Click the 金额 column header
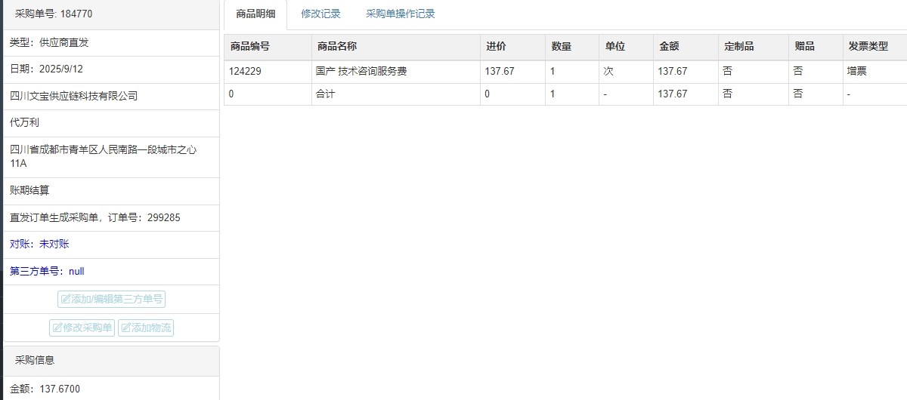 669,46
